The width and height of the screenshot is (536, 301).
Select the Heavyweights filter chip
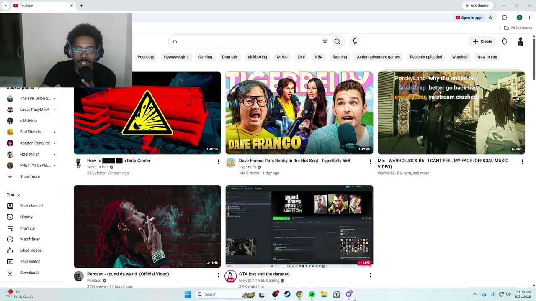(x=176, y=57)
